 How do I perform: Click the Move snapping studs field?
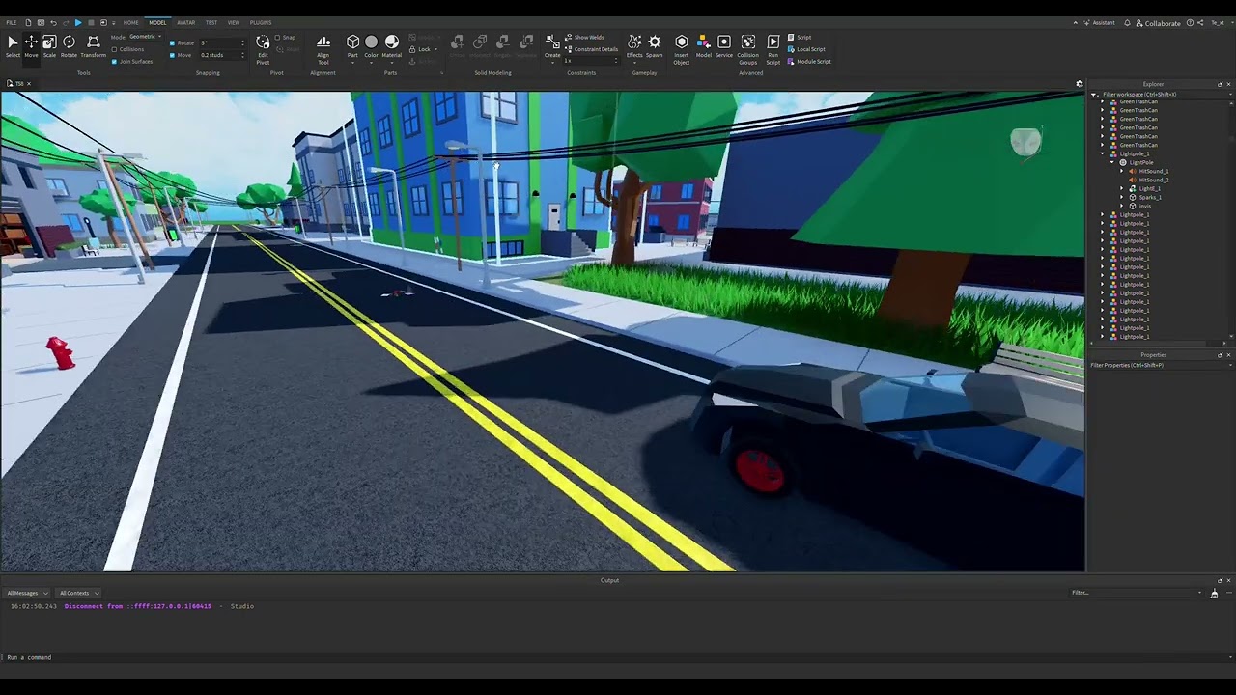click(x=220, y=55)
